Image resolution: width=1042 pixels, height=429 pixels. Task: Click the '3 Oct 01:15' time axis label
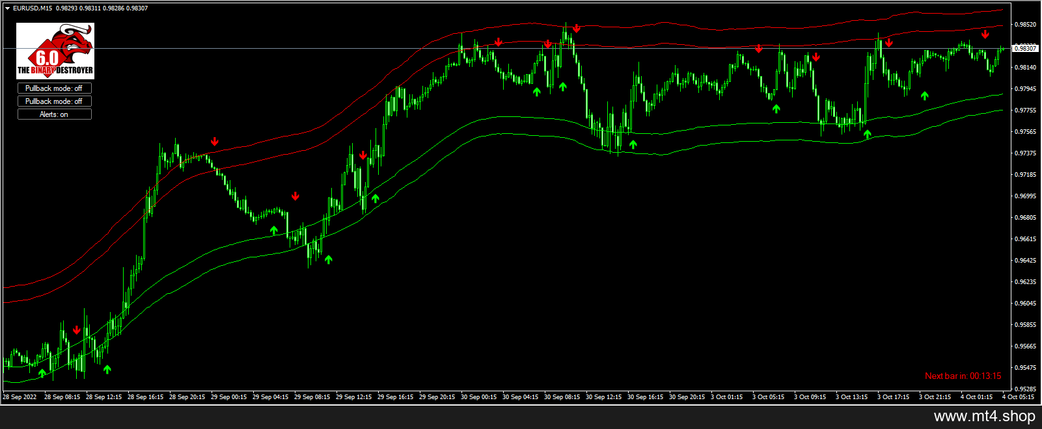pos(726,397)
